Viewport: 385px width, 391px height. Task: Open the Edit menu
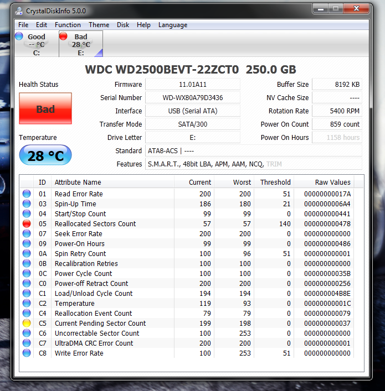[x=41, y=25]
